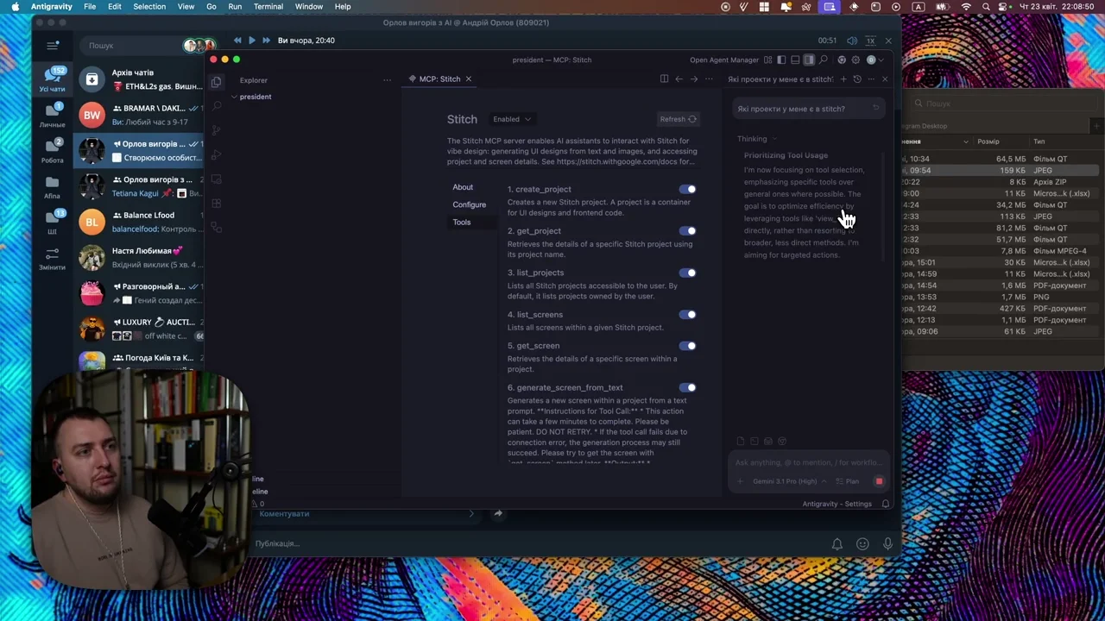The height and width of the screenshot is (621, 1105).
Task: Open Explorer more actions (three dots)
Action: tap(387, 80)
